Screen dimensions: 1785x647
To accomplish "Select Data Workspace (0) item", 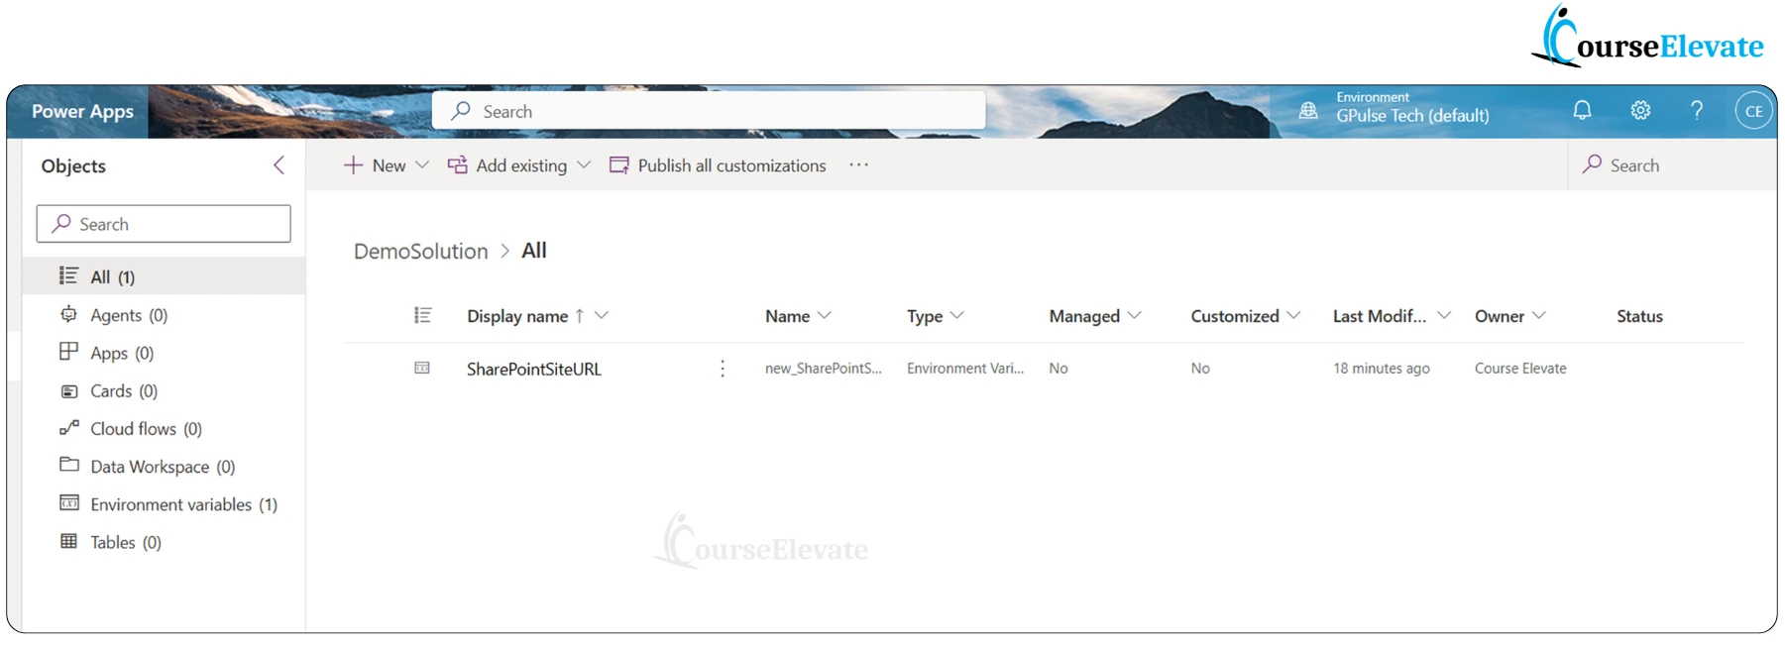I will pos(164,466).
